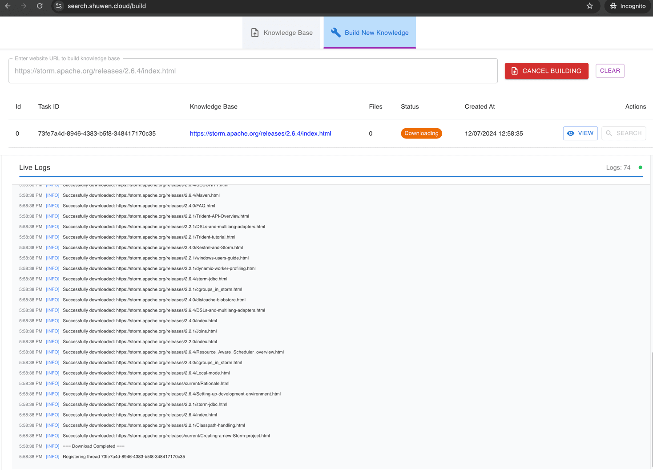View the task with eye button
Viewport: 653px width, 470px height.
(580, 133)
